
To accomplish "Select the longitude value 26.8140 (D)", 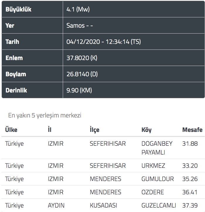I will coord(82,74).
